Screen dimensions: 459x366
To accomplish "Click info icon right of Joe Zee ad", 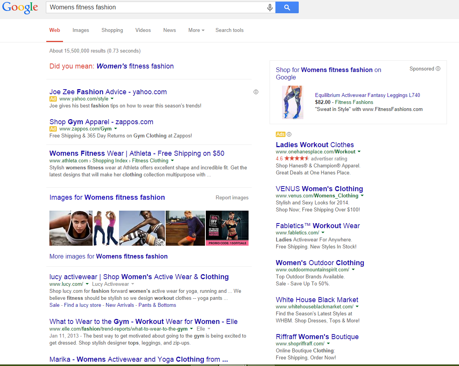I will click(256, 92).
